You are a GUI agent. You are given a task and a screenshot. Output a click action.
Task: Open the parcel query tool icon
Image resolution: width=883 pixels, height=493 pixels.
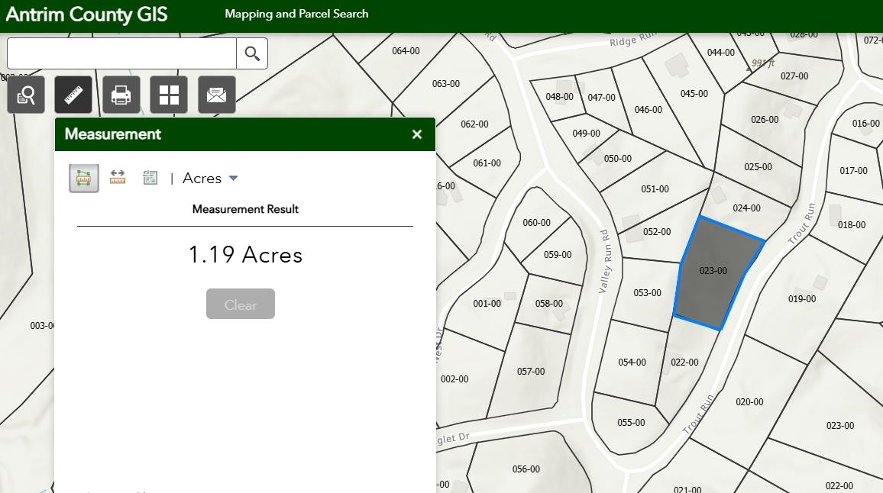(x=26, y=95)
